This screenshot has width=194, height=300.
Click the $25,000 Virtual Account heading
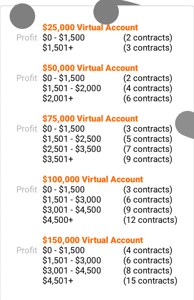pos(90,27)
